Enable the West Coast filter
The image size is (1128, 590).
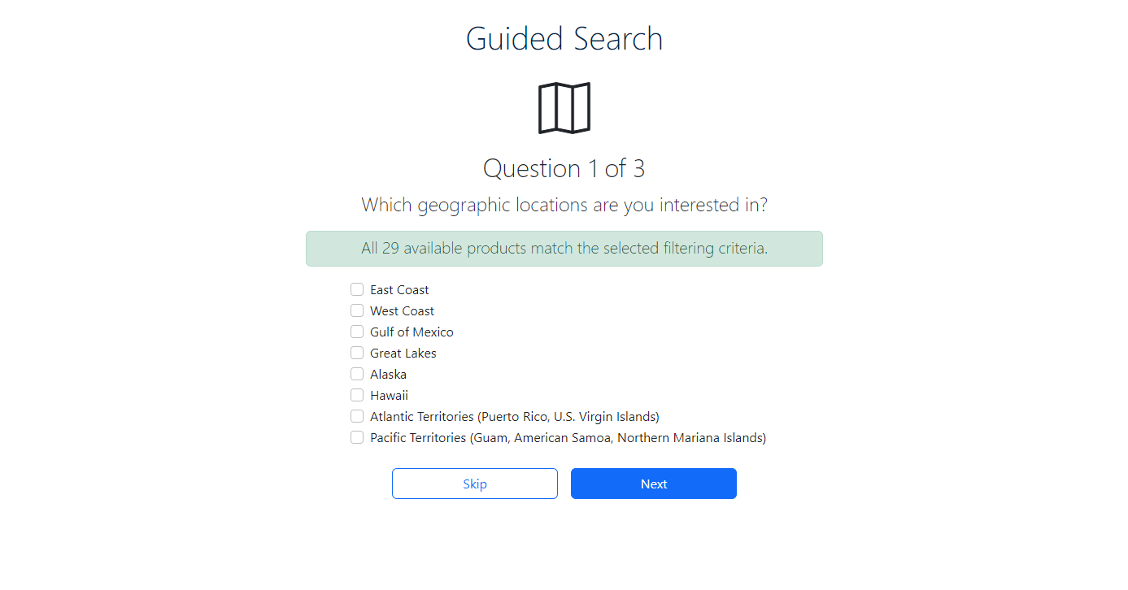click(356, 310)
